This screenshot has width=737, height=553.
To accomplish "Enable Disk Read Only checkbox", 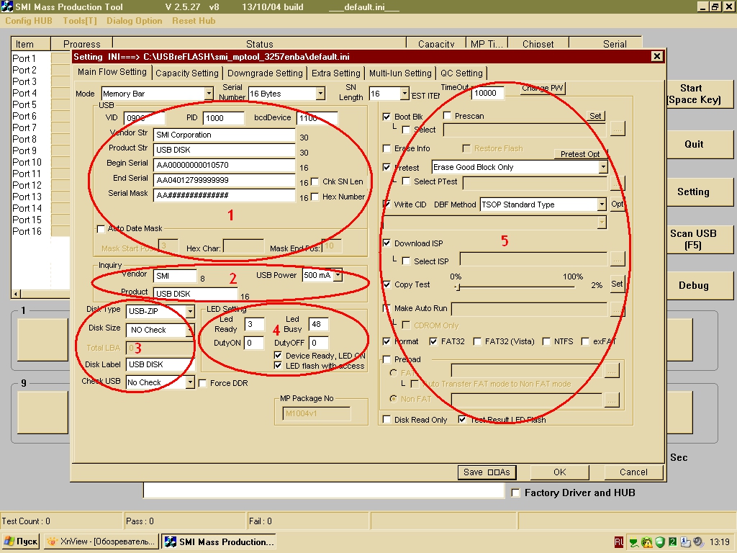I will coord(386,419).
